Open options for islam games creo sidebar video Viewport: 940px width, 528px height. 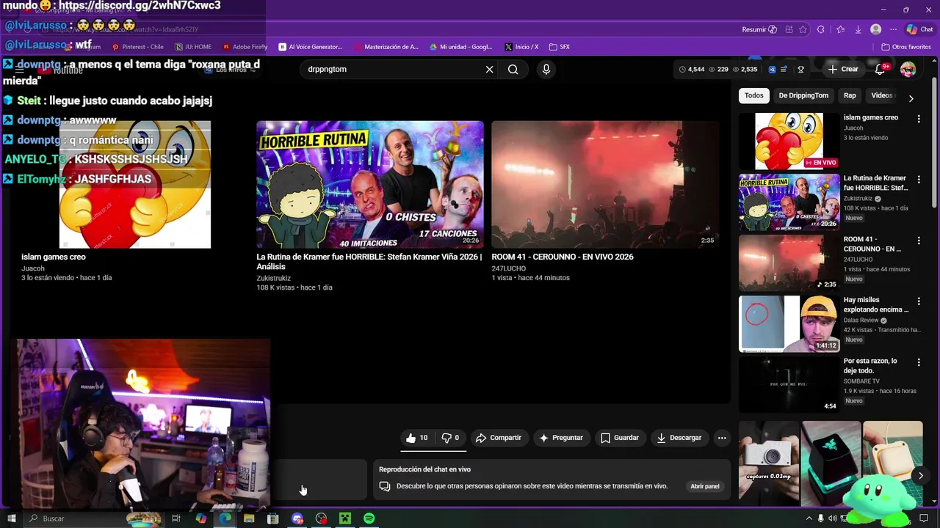[x=918, y=118]
